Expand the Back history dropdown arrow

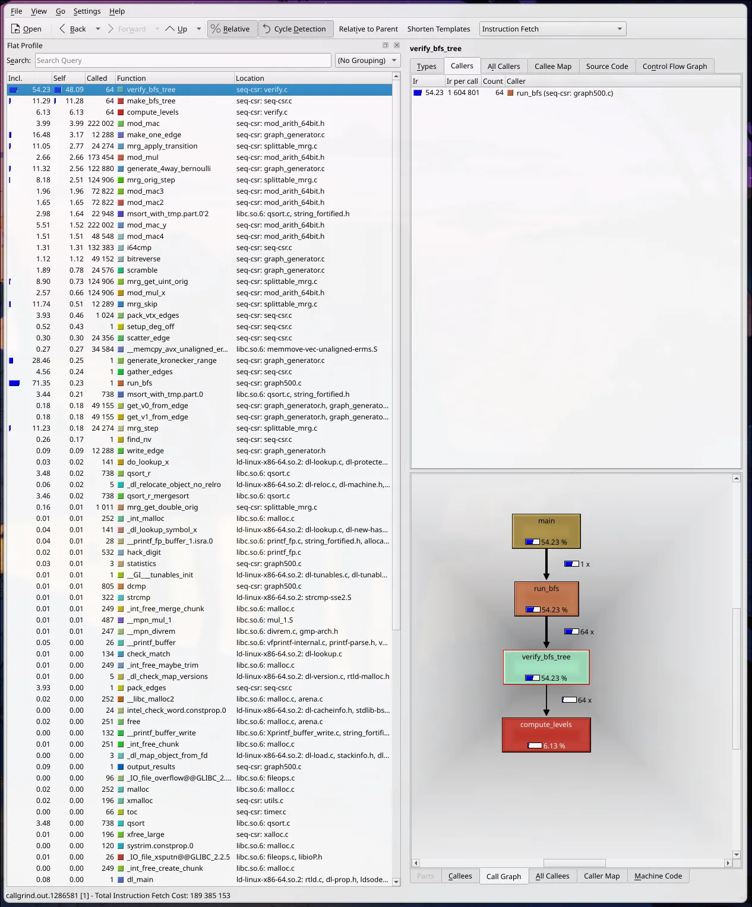[x=98, y=29]
